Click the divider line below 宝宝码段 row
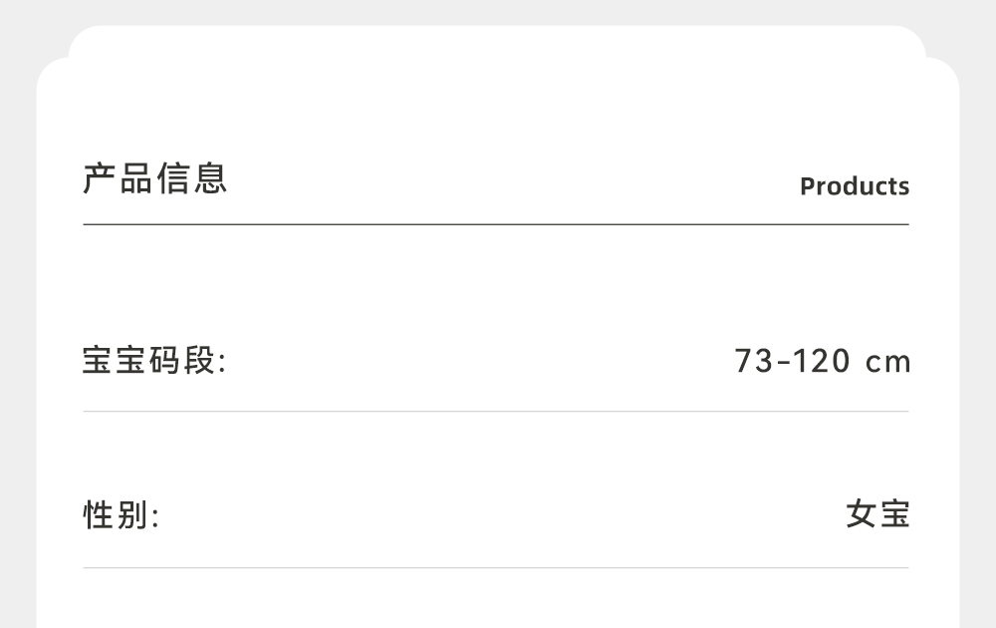The height and width of the screenshot is (628, 996). 496,411
